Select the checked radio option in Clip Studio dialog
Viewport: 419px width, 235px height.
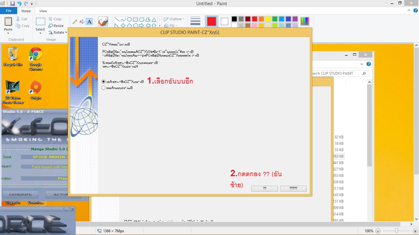coord(104,82)
